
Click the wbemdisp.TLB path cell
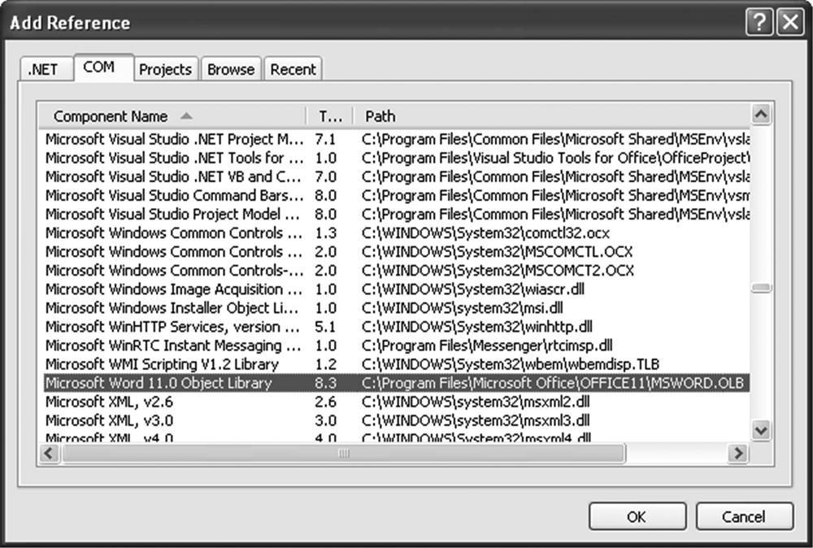pyautogui.click(x=511, y=364)
